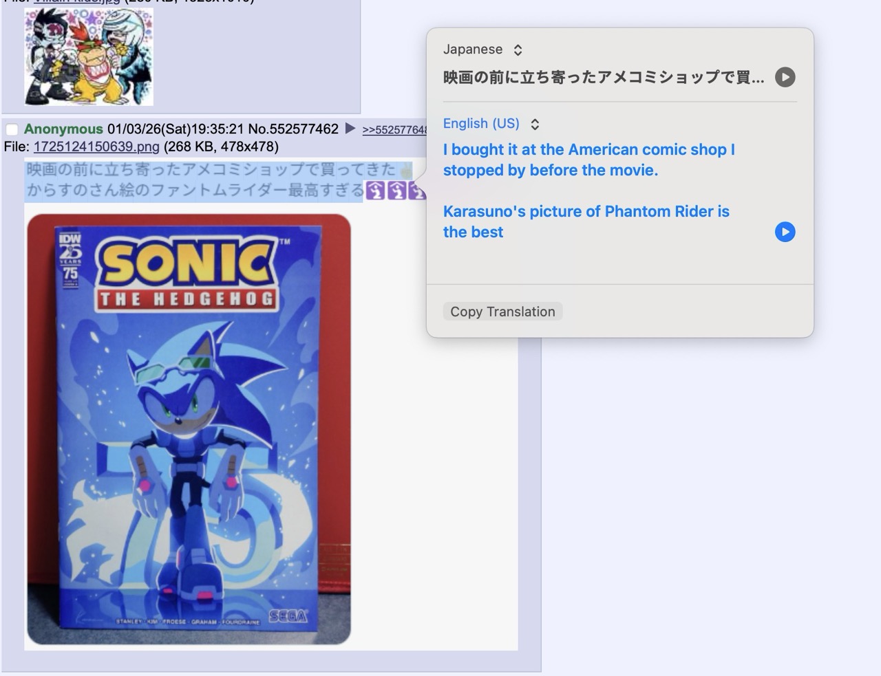Enlarge the Sonic the Hedgehog comic thumbnail
The height and width of the screenshot is (676, 881).
189,429
